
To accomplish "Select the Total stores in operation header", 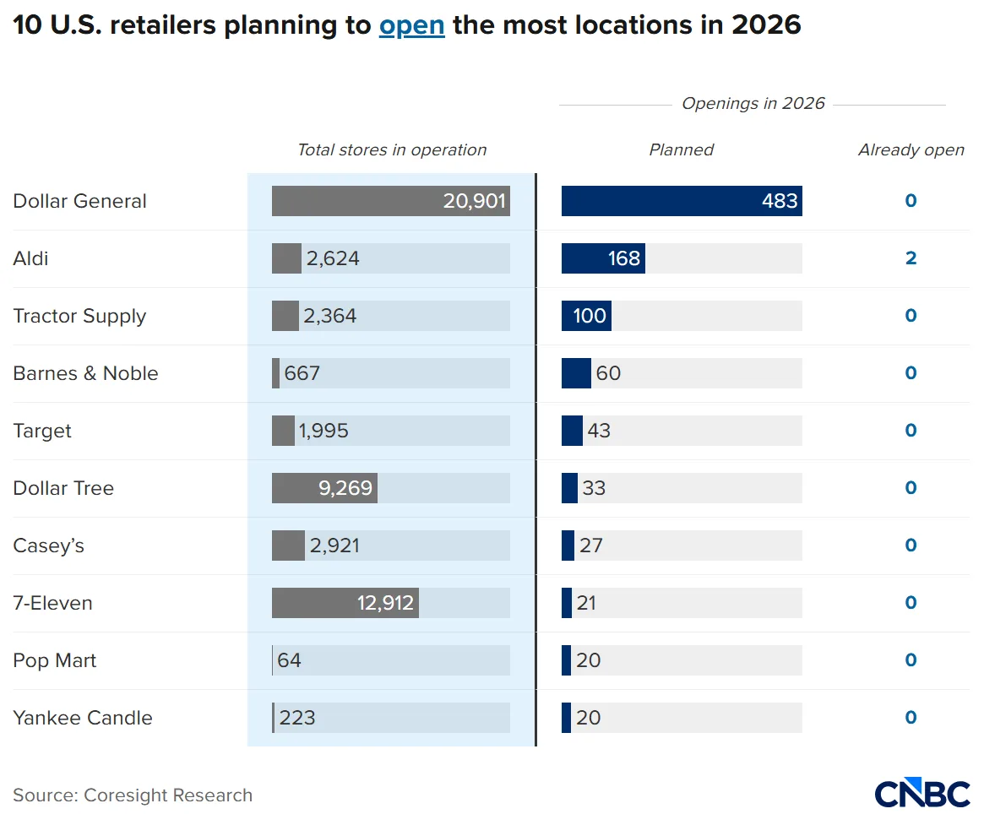I will tap(392, 149).
